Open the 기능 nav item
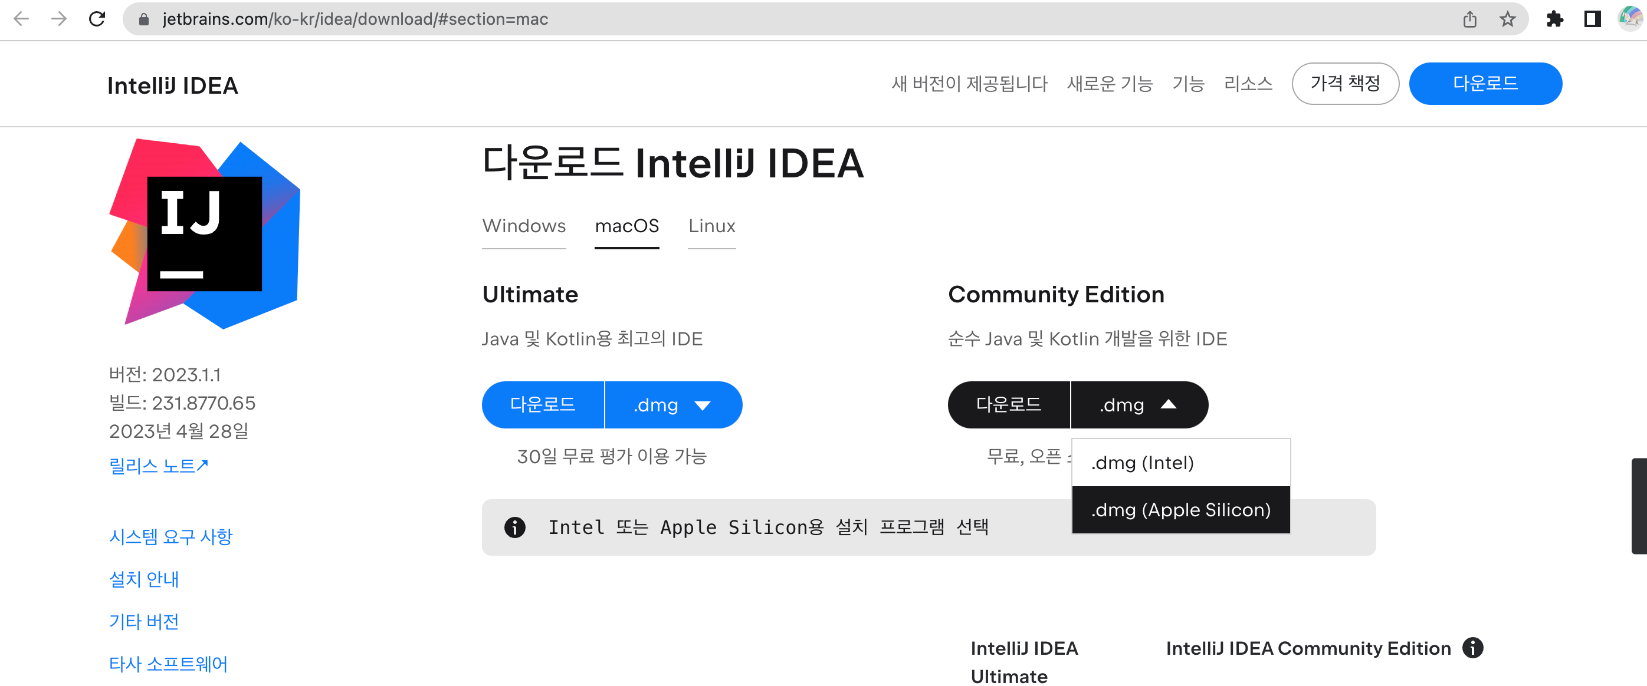 (x=1188, y=84)
